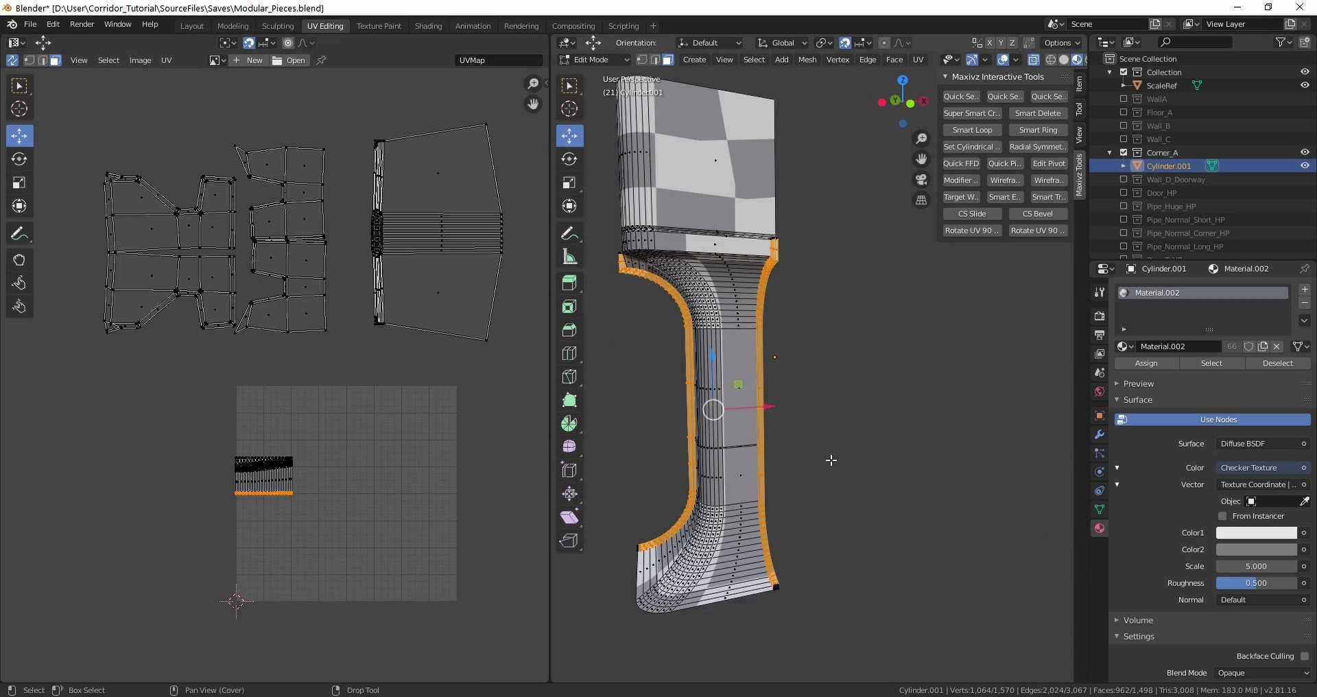
Task: Select the Rotate tool in 3D viewport
Action: tap(569, 159)
